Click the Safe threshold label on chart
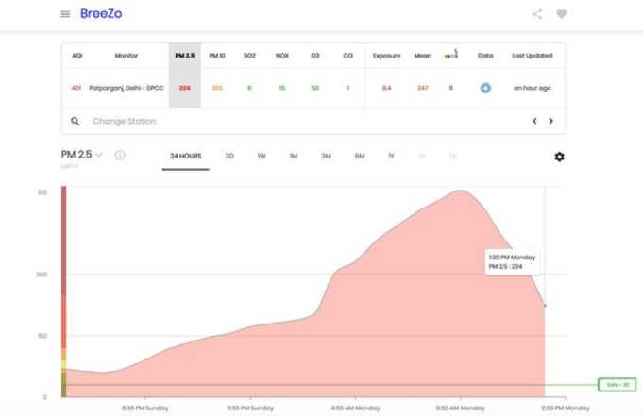The image size is (643, 416). [618, 385]
